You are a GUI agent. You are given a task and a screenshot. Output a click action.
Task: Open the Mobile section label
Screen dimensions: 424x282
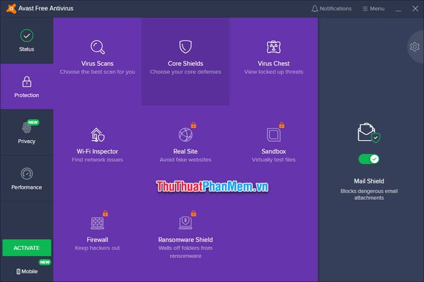click(x=30, y=272)
